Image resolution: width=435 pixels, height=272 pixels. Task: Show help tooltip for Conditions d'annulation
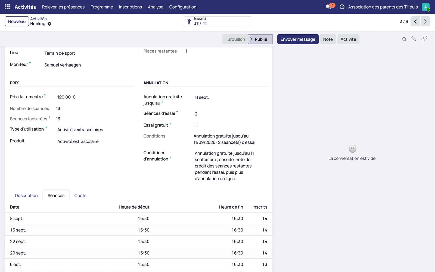click(170, 157)
